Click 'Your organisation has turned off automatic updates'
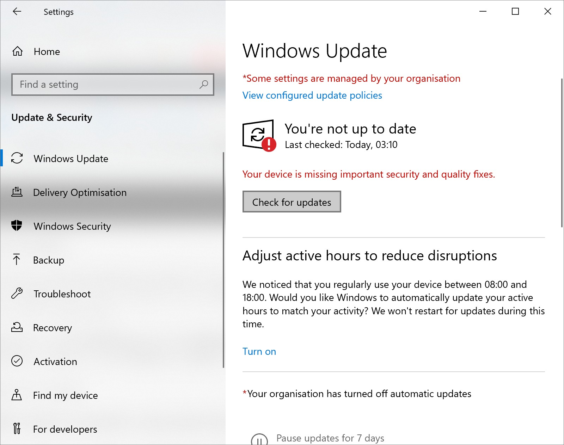This screenshot has width=564, height=445. coord(357,394)
